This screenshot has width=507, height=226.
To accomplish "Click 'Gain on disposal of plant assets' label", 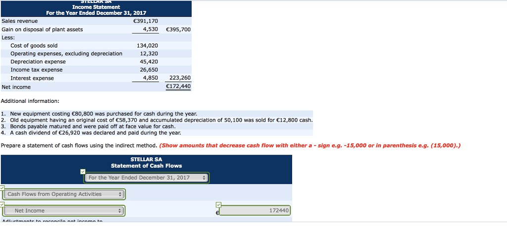I will coord(43,29).
